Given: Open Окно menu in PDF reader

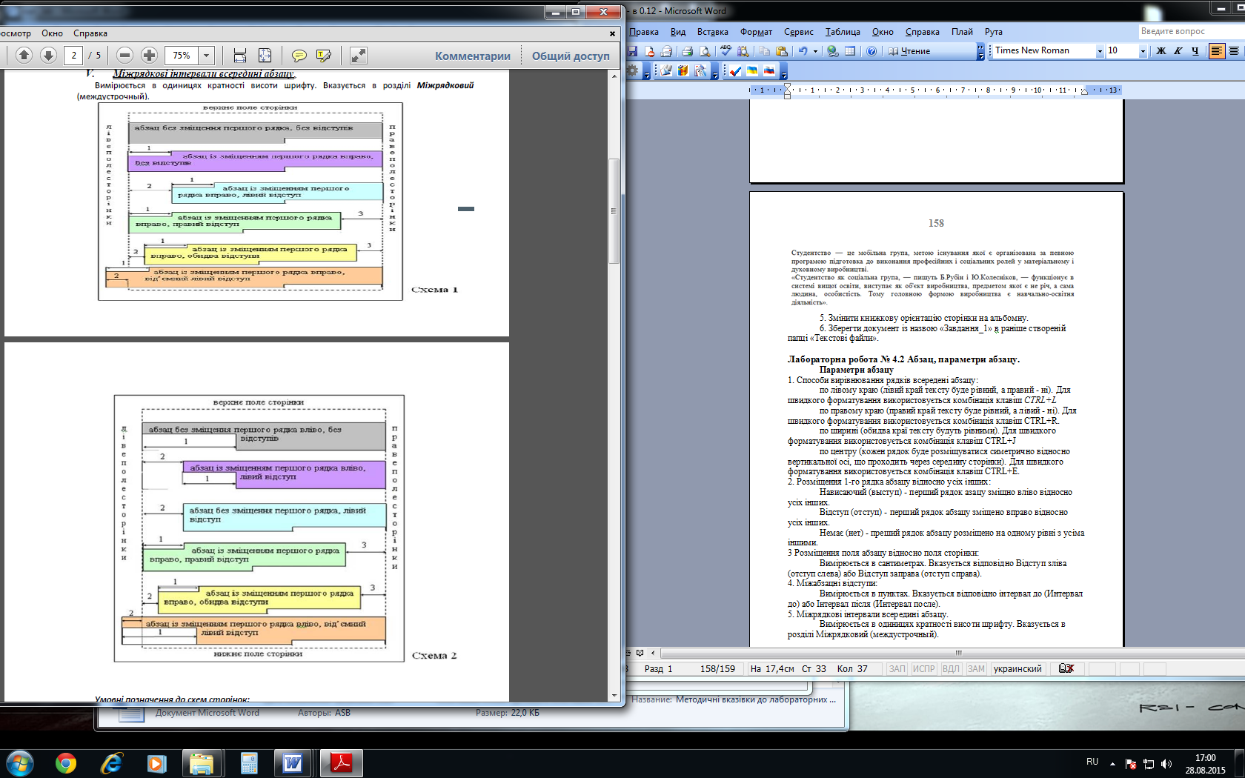Looking at the screenshot, I should pos(52,33).
